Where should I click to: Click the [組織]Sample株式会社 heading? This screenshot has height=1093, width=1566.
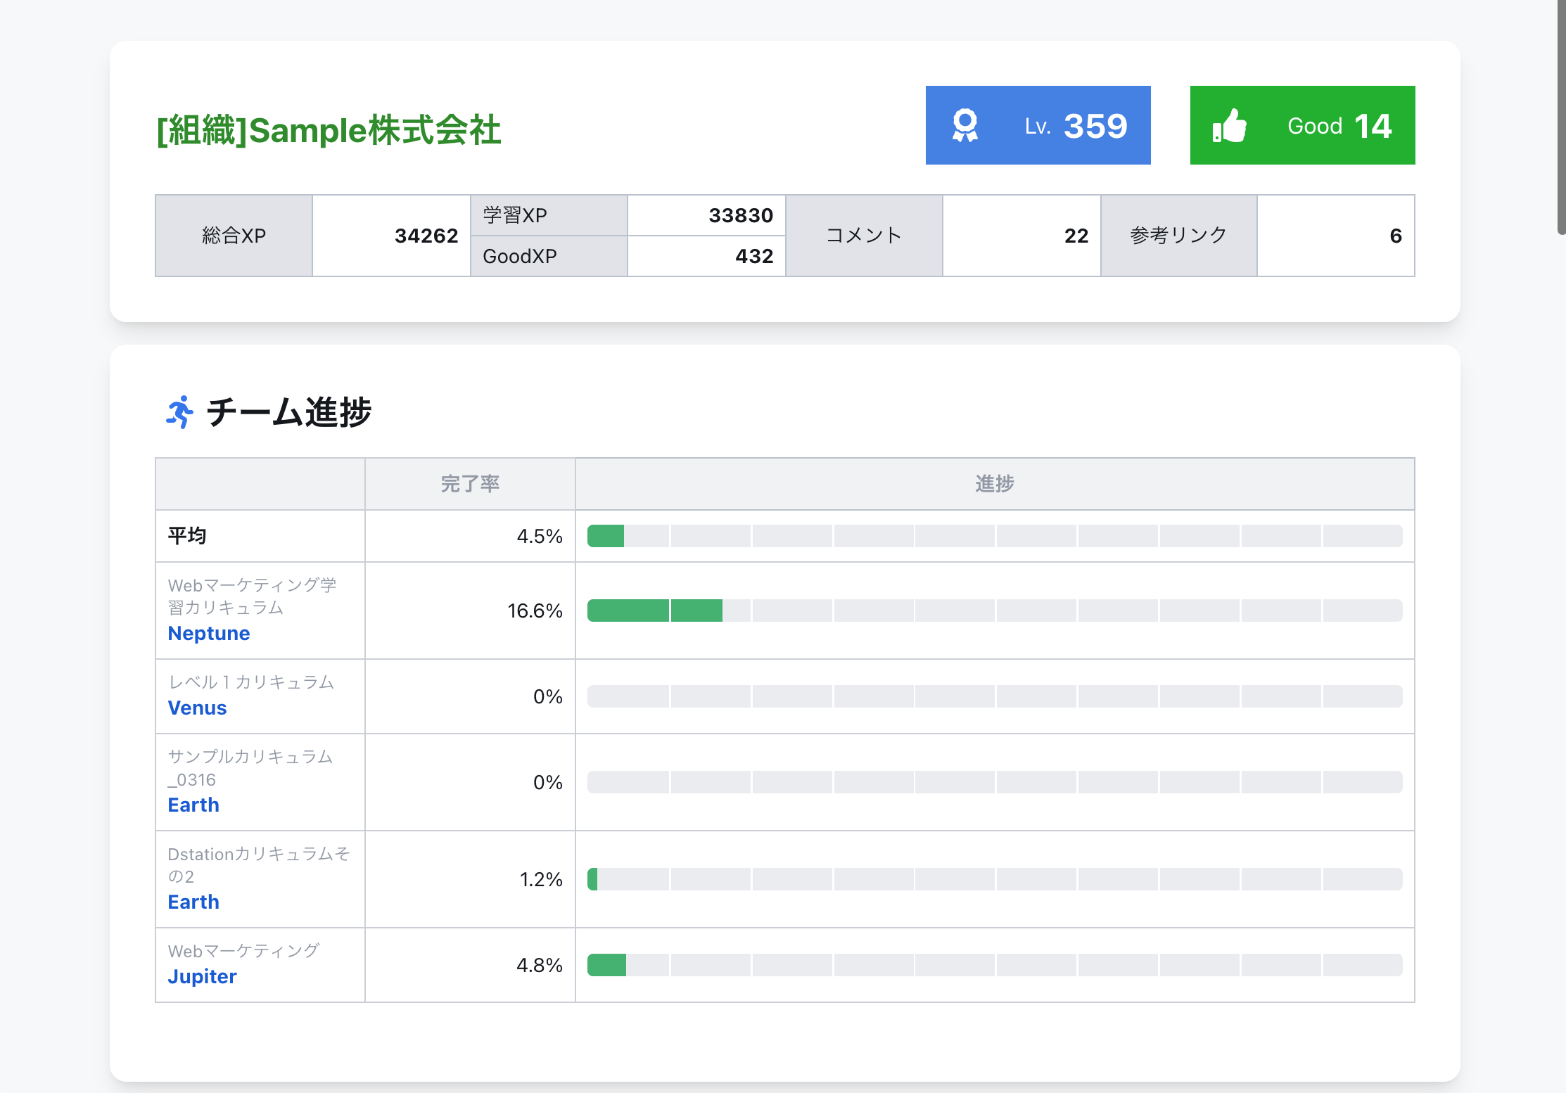tap(329, 131)
